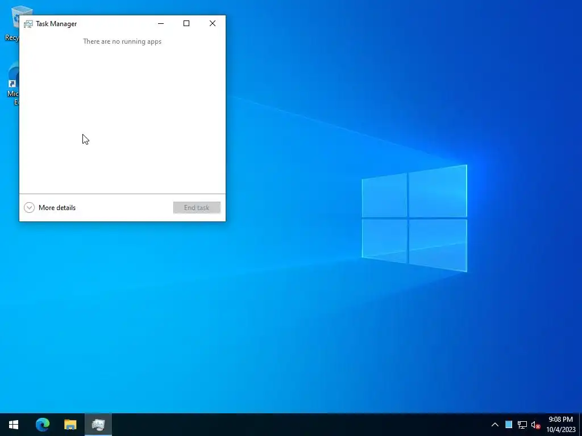Select the Recycle Bin desktop icon
This screenshot has width=582, height=436.
[x=12, y=23]
